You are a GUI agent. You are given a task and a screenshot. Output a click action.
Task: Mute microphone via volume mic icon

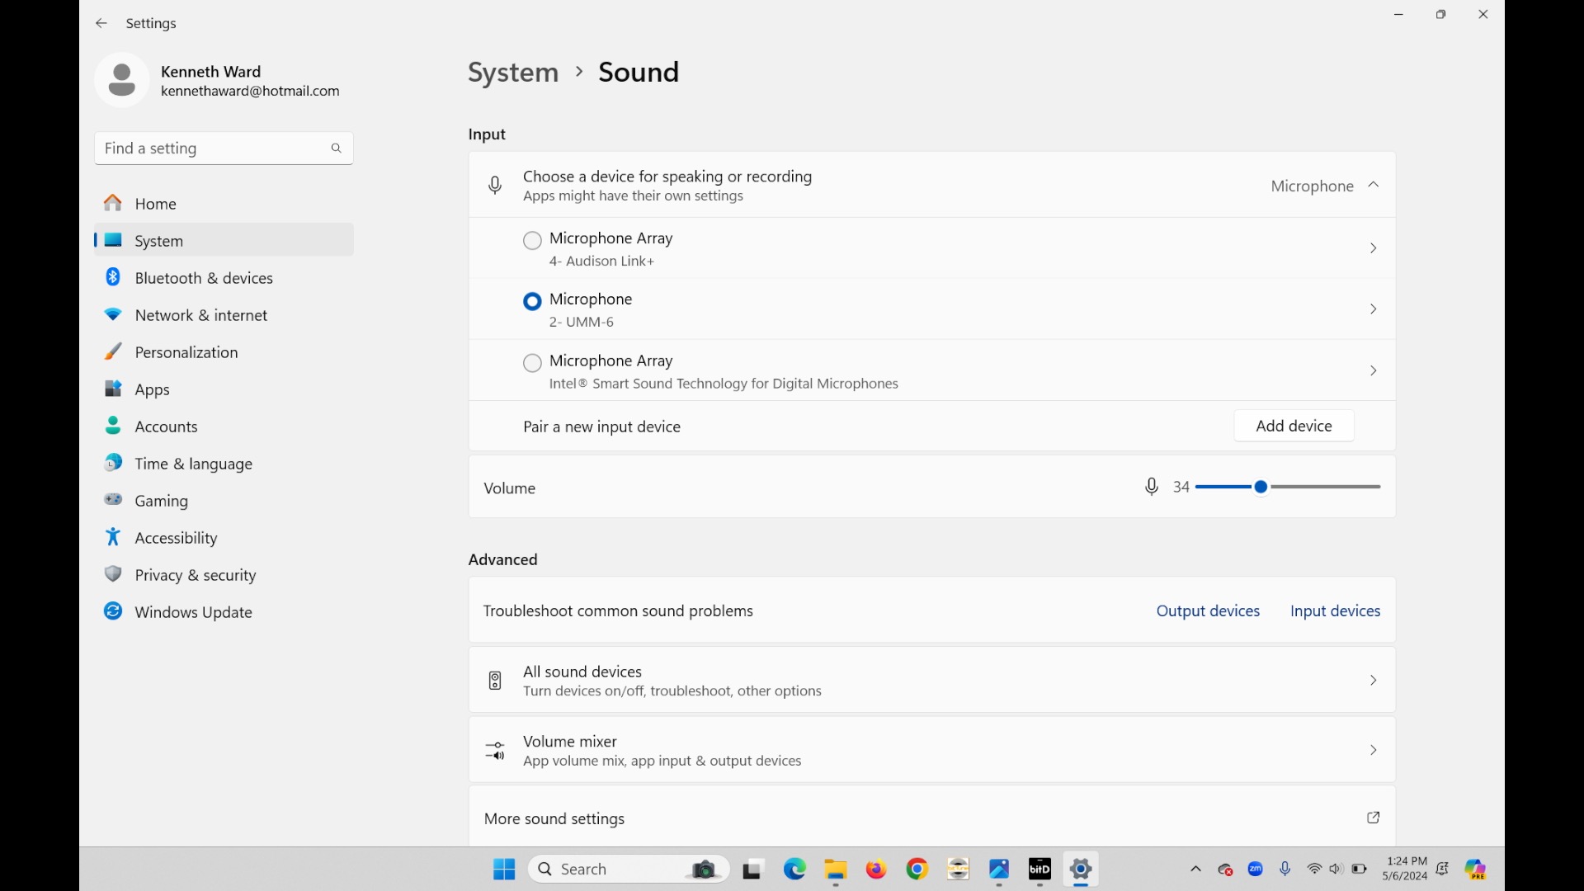1152,488
